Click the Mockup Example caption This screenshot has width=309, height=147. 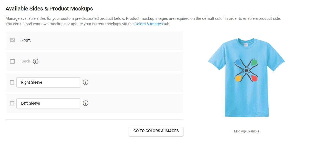[247, 131]
